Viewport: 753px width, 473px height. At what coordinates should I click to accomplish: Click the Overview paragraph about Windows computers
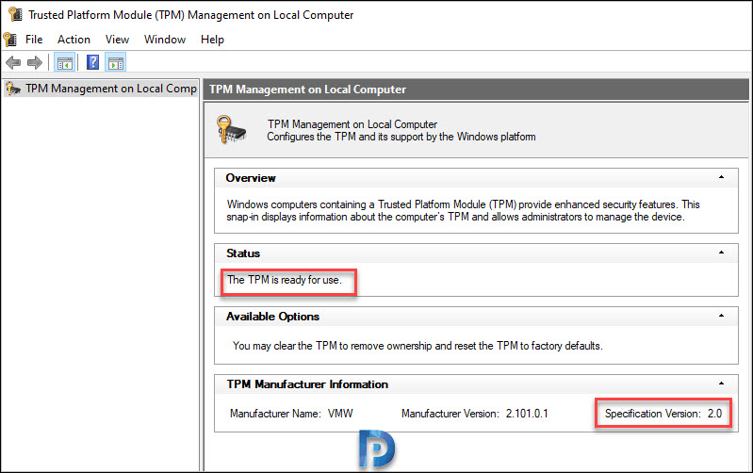tap(463, 210)
